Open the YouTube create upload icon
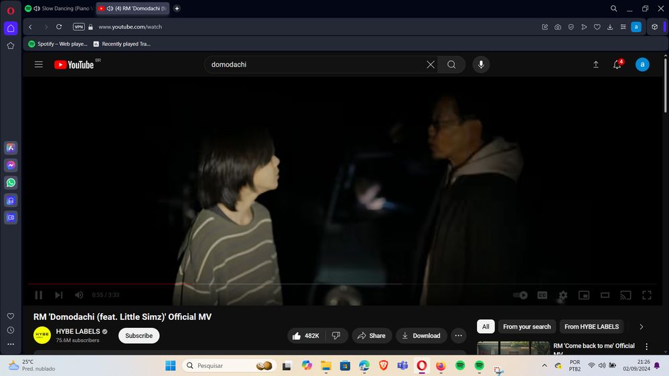This screenshot has height=376, width=669. click(x=595, y=65)
